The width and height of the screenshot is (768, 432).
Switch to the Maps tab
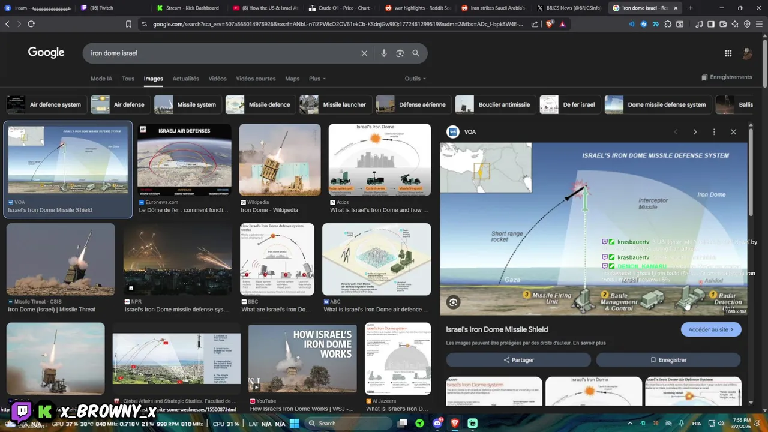coord(292,79)
